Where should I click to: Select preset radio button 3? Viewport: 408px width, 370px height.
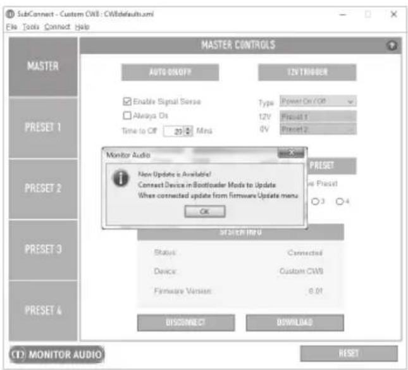coord(315,201)
